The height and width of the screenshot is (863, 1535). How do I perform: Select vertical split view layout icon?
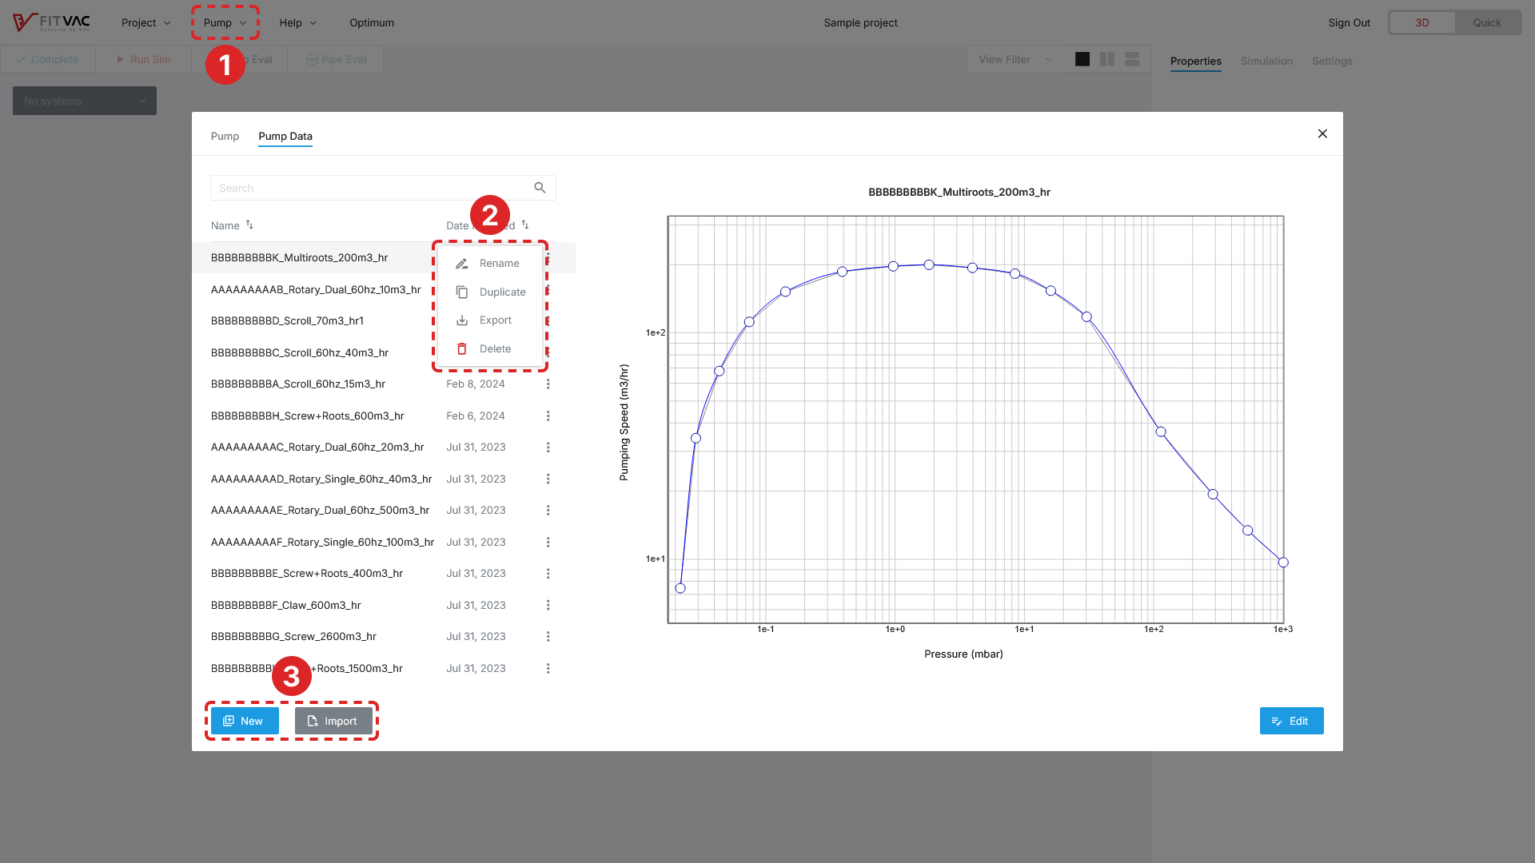tap(1107, 59)
